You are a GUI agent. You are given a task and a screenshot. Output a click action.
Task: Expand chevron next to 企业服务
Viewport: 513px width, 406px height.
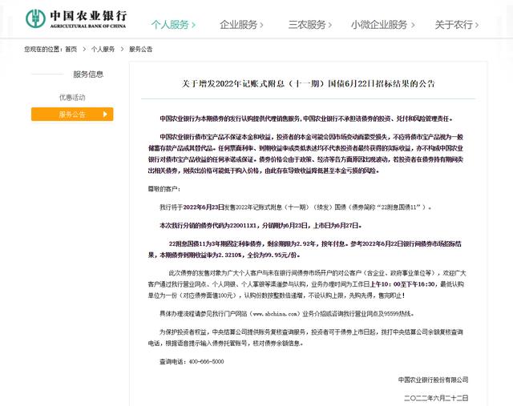click(261, 25)
